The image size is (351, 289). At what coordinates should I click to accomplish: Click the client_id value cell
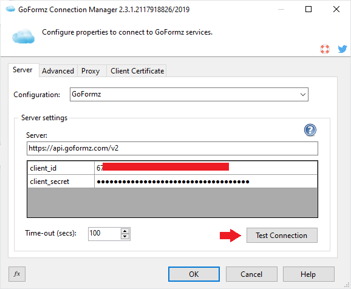(x=206, y=168)
